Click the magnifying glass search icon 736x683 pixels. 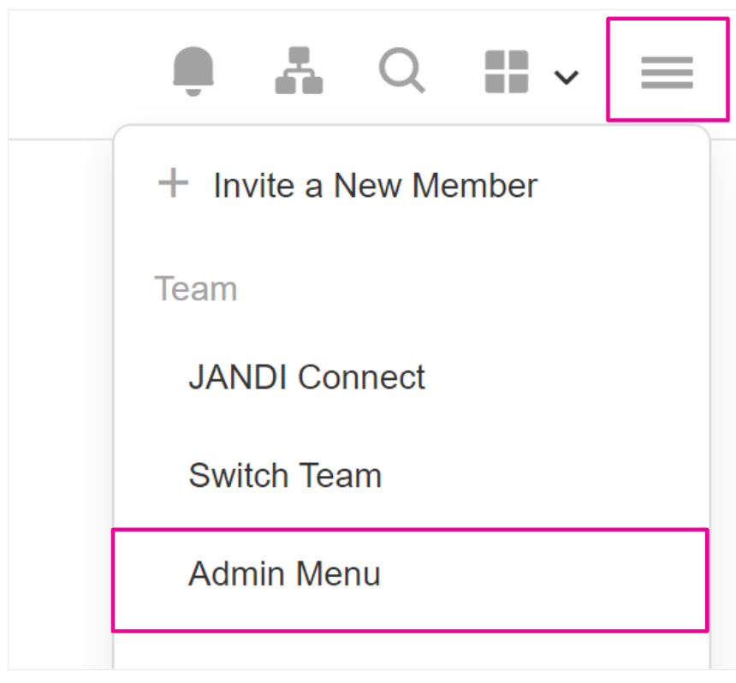401,70
